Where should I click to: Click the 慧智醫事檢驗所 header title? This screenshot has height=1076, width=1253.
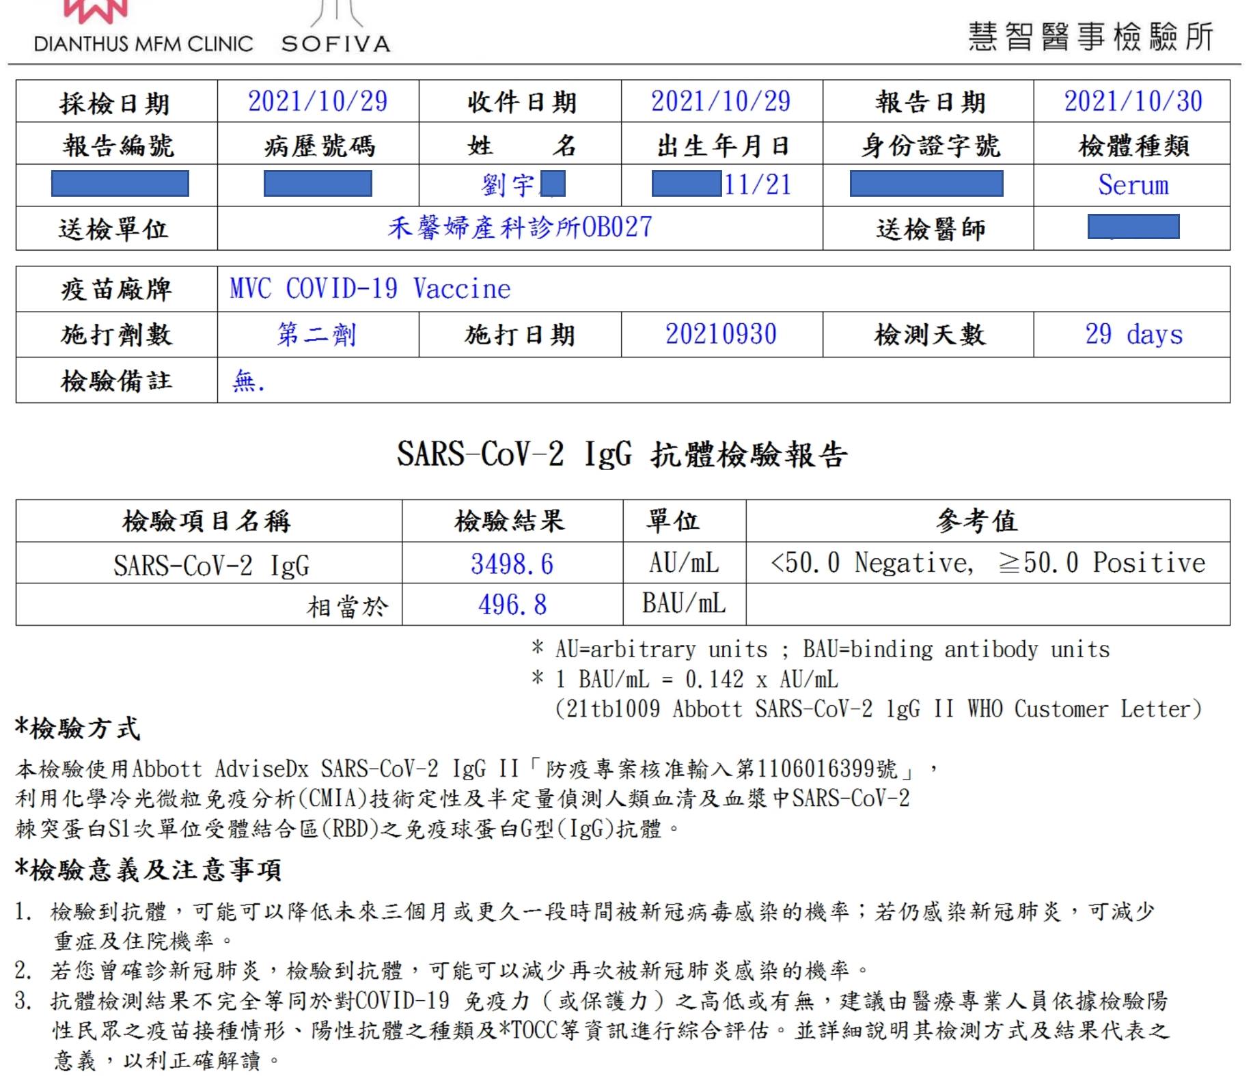[1091, 36]
